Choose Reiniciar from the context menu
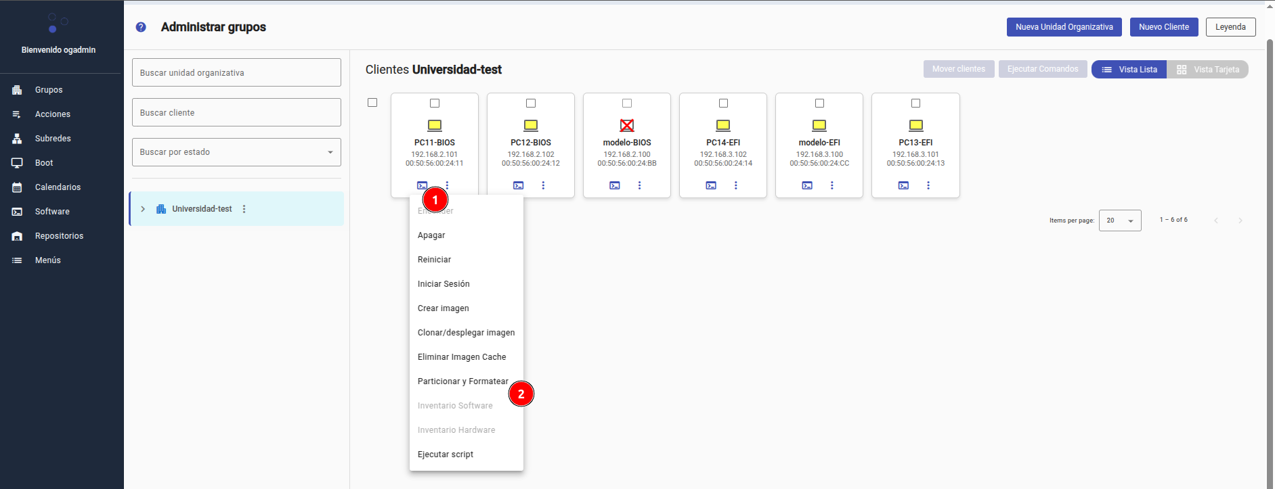1275x489 pixels. (434, 260)
